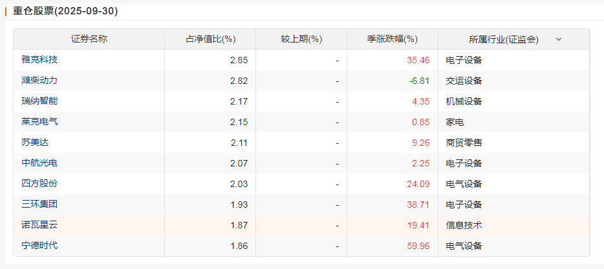Click the 较上期(%) column header

pyautogui.click(x=301, y=39)
